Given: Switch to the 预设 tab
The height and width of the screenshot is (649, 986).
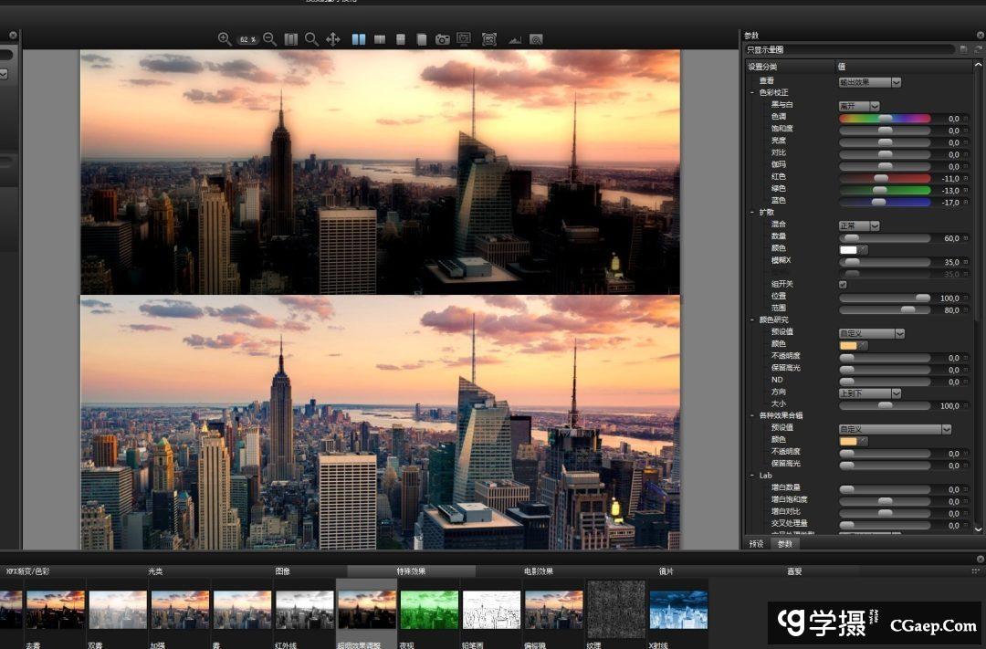Looking at the screenshot, I should [x=757, y=543].
